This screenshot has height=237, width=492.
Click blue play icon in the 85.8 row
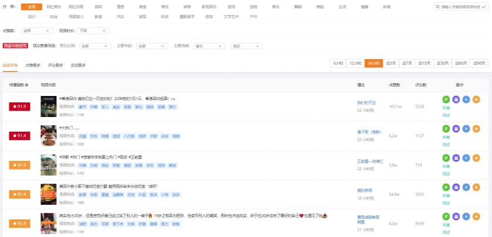[x=466, y=217]
